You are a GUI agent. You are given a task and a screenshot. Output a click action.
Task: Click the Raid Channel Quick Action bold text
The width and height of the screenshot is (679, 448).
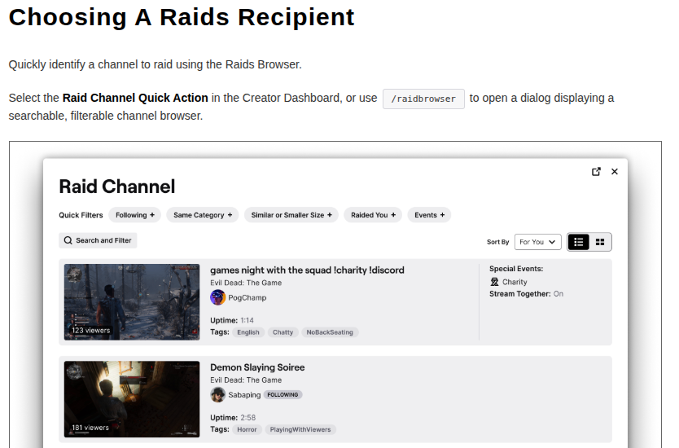click(x=135, y=98)
